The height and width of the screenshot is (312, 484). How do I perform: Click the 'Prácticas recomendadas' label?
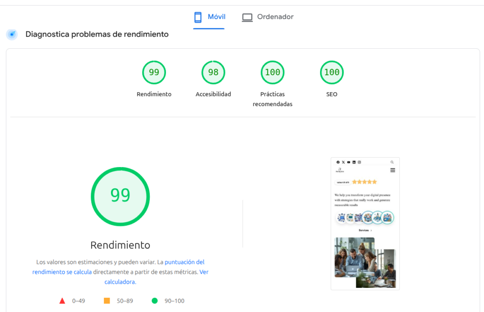coord(273,99)
